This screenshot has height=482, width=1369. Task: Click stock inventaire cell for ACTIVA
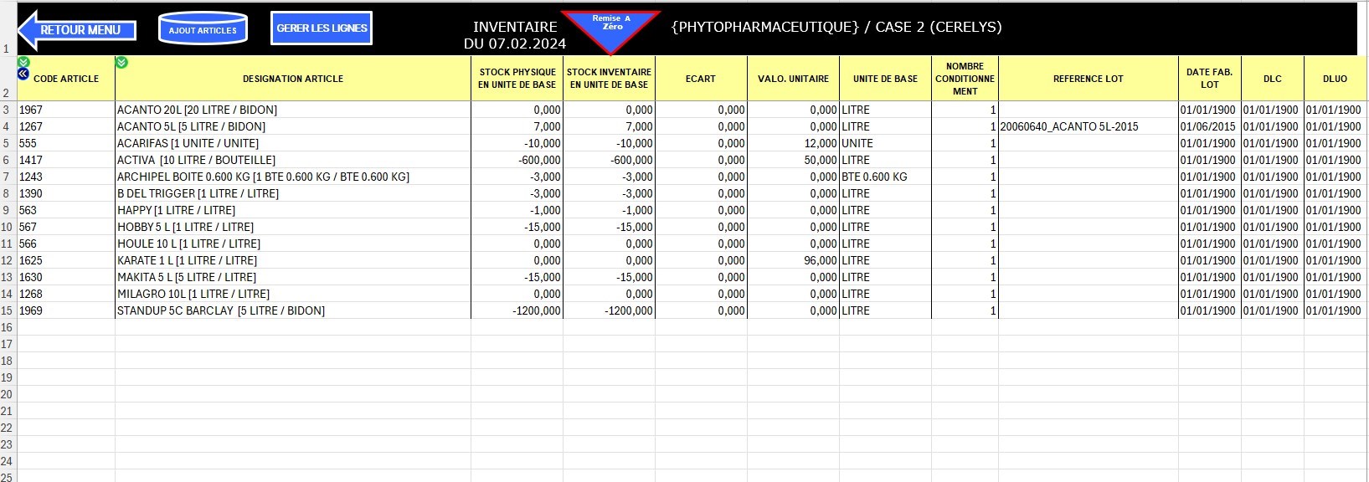tap(609, 160)
